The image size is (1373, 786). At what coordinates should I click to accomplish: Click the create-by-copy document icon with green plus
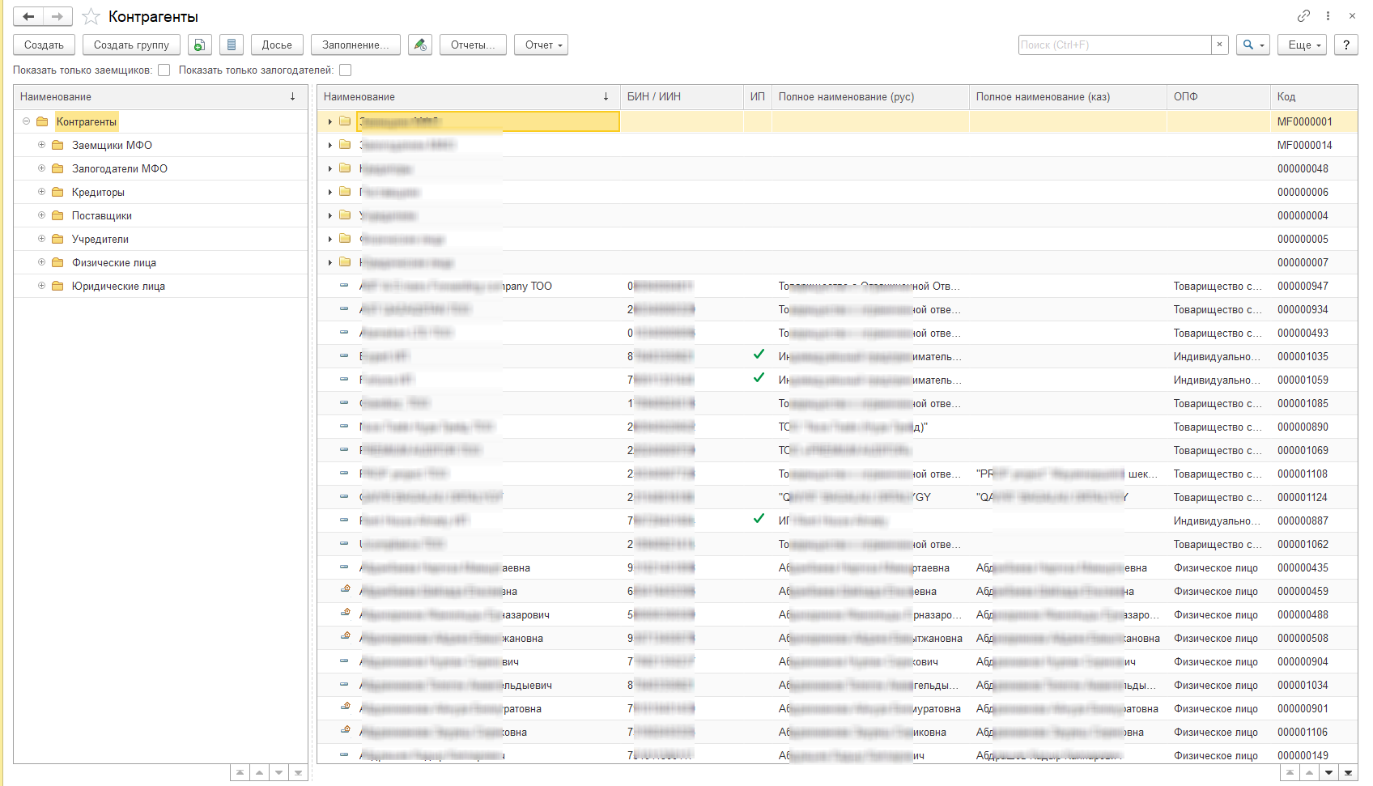pos(199,45)
